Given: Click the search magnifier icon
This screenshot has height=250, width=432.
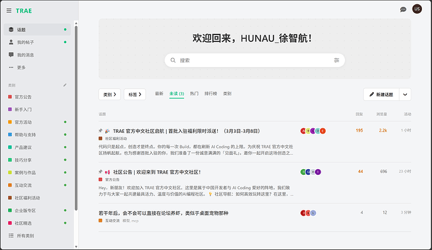Looking at the screenshot, I should tap(173, 60).
